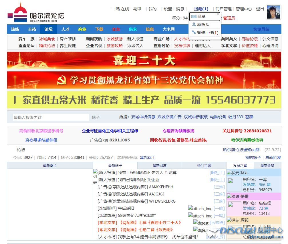Open the 我的 user menu
This screenshot has height=244, width=288.
(x=152, y=9)
